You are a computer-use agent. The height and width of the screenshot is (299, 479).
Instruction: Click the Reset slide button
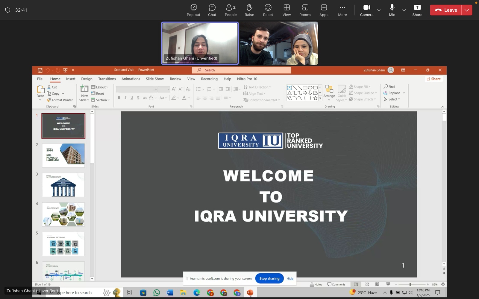click(x=98, y=94)
